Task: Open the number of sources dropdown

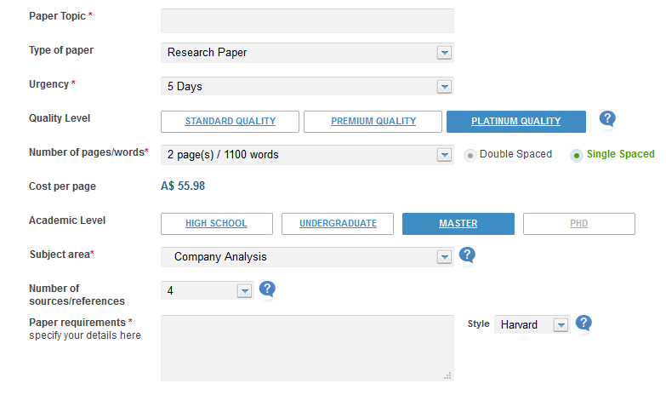Action: [208, 290]
